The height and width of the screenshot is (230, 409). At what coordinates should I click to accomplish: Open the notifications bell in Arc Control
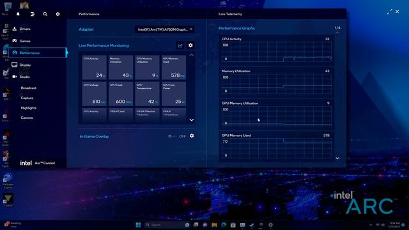coord(18,14)
